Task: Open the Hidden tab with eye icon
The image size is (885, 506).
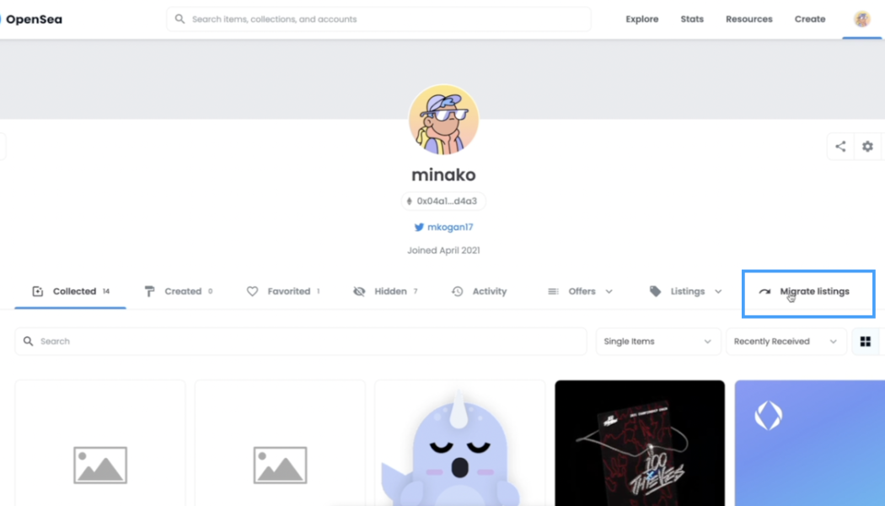Action: click(385, 292)
